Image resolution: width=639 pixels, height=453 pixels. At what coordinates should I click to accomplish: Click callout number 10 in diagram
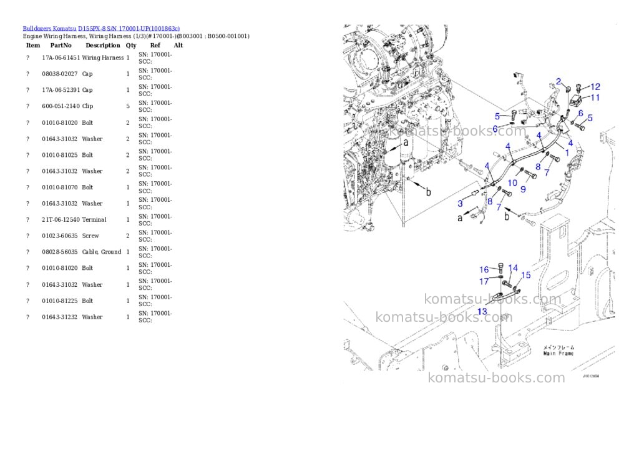pyautogui.click(x=512, y=183)
